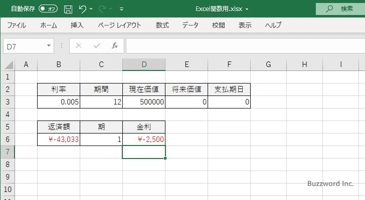The image size is (365, 200).
Task: Select row 1 header
Action: pos(8,77)
